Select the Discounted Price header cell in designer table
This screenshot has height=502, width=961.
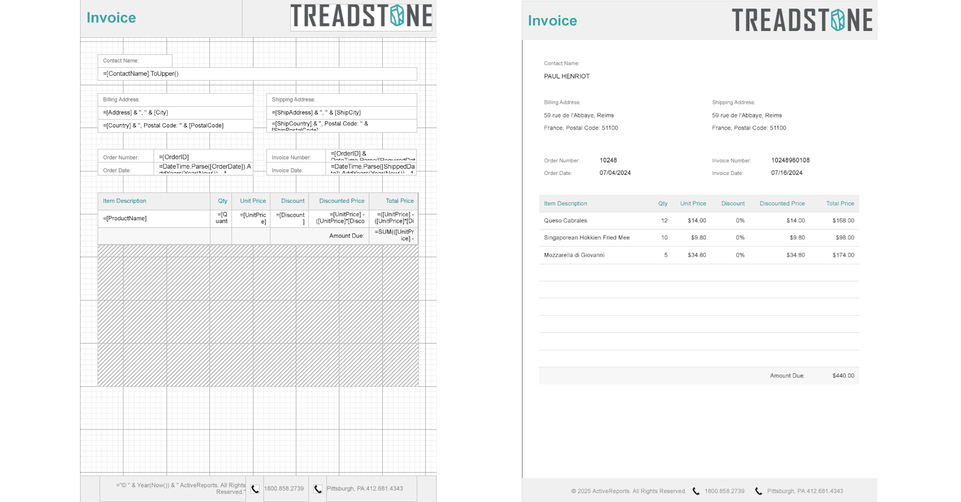coord(339,201)
